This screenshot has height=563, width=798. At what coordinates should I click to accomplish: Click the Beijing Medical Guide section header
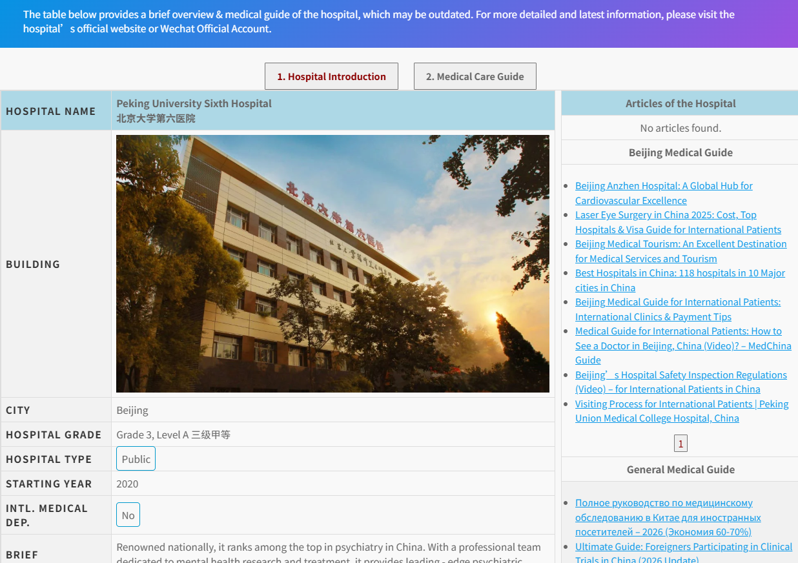[680, 152]
